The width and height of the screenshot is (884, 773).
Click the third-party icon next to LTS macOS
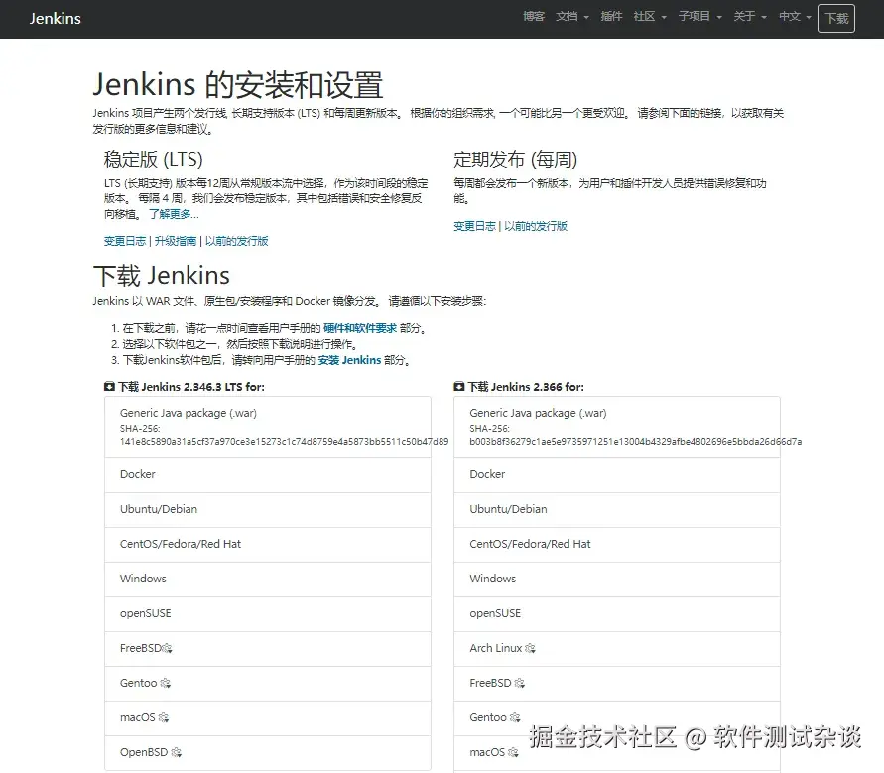[164, 717]
